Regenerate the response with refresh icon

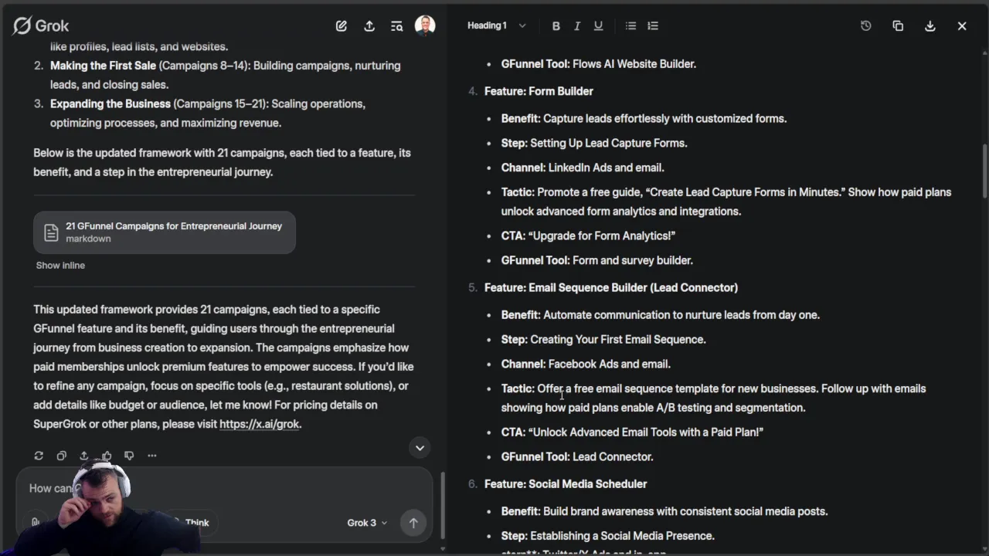(x=39, y=456)
